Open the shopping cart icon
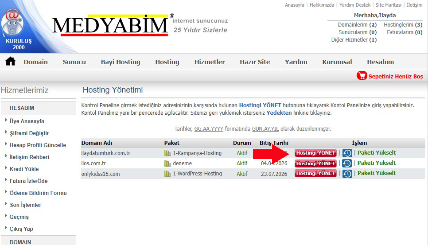 [x=362, y=76]
